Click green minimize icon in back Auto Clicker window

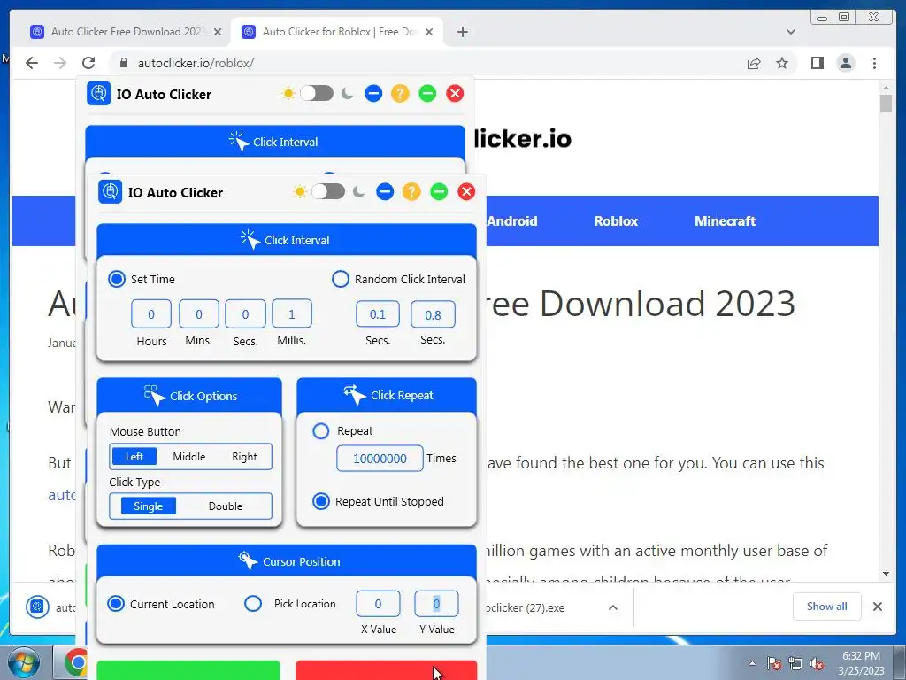click(x=427, y=93)
